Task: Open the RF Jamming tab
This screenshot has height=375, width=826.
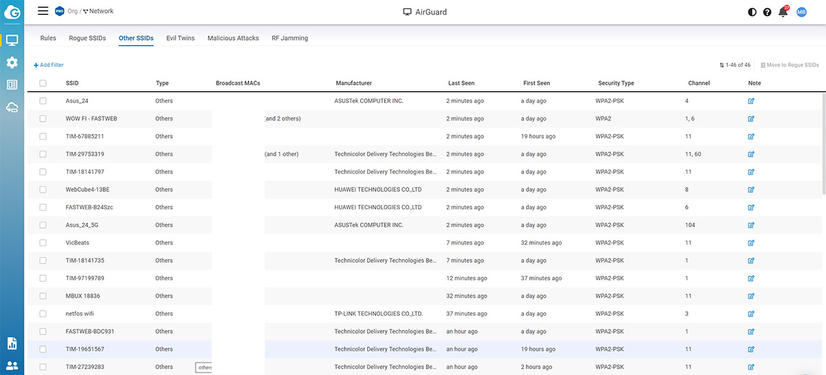Action: pyautogui.click(x=290, y=38)
